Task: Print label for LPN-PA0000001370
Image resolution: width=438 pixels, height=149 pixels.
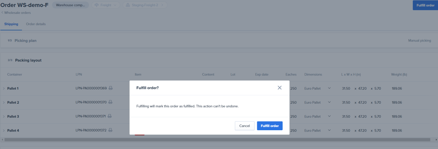Action: 110,102
